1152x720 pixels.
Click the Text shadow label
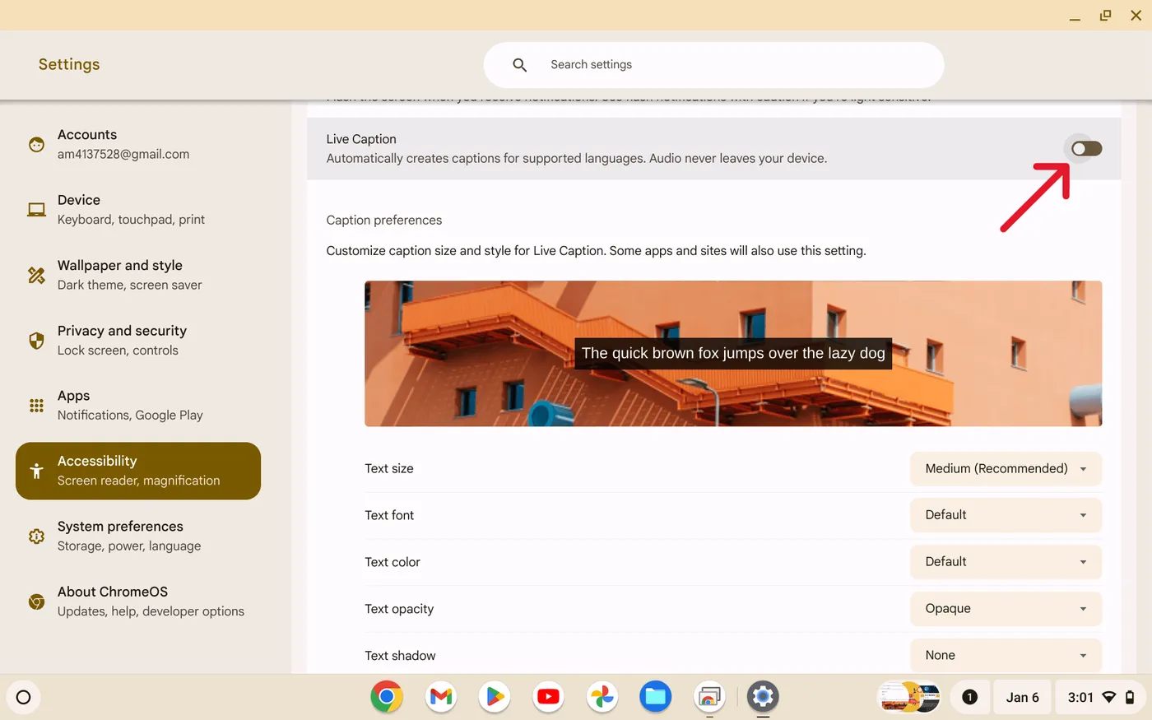400,656
